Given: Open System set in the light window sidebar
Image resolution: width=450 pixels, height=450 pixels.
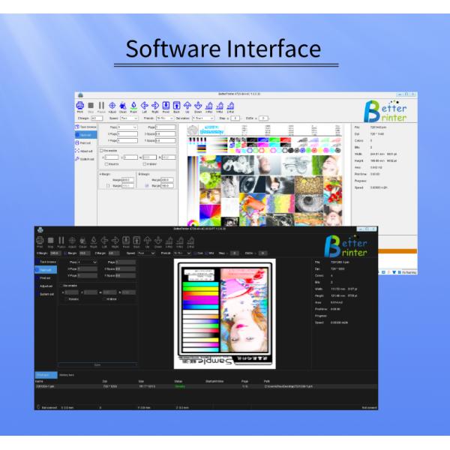Looking at the screenshot, I should coord(85,159).
